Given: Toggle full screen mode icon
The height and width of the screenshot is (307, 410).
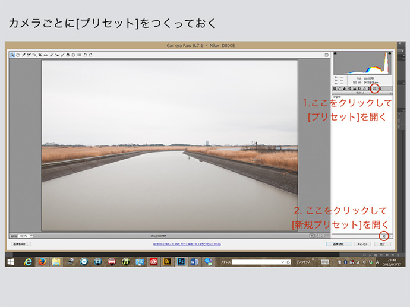Looking at the screenshot, I should click(x=327, y=55).
